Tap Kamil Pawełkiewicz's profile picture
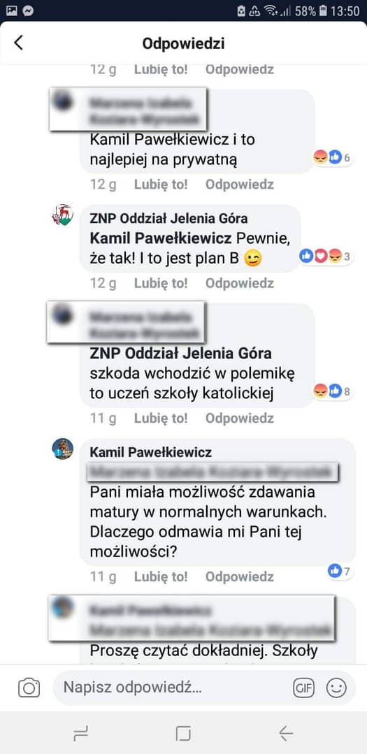 (x=62, y=449)
